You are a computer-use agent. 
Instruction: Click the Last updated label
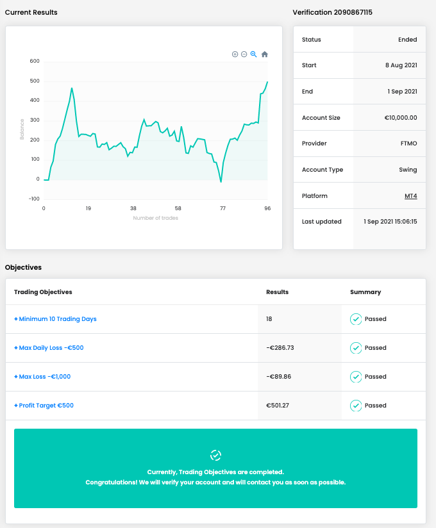[x=322, y=222]
